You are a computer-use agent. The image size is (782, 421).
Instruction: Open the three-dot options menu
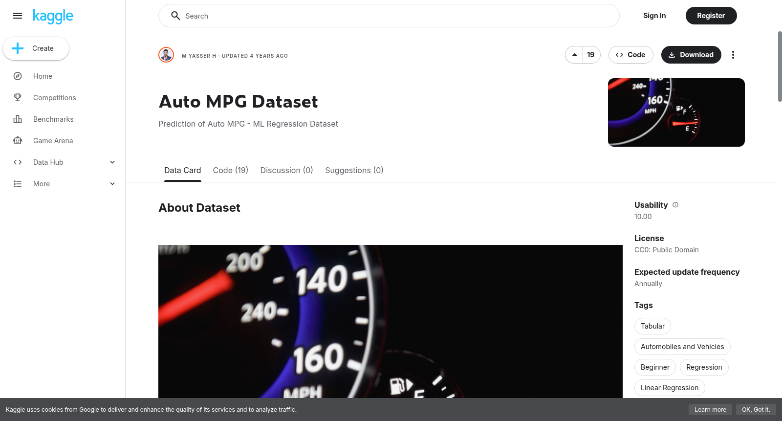pyautogui.click(x=733, y=55)
